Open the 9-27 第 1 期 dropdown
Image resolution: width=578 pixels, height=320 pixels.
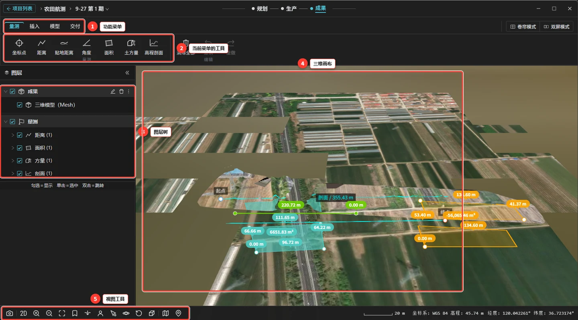click(x=92, y=9)
